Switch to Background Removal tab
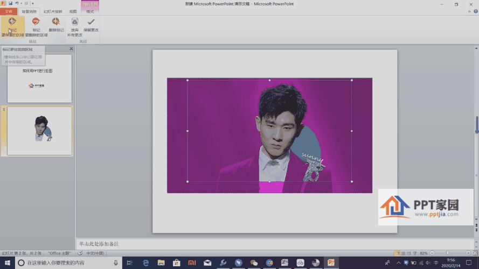The width and height of the screenshot is (479, 269). (x=29, y=12)
